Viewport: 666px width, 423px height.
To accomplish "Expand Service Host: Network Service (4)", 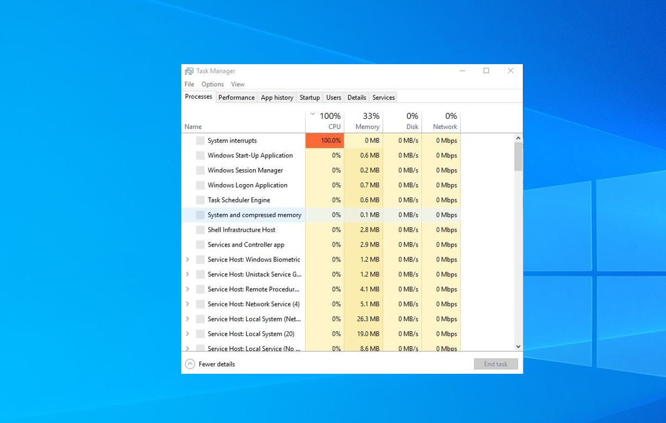I will (x=188, y=304).
